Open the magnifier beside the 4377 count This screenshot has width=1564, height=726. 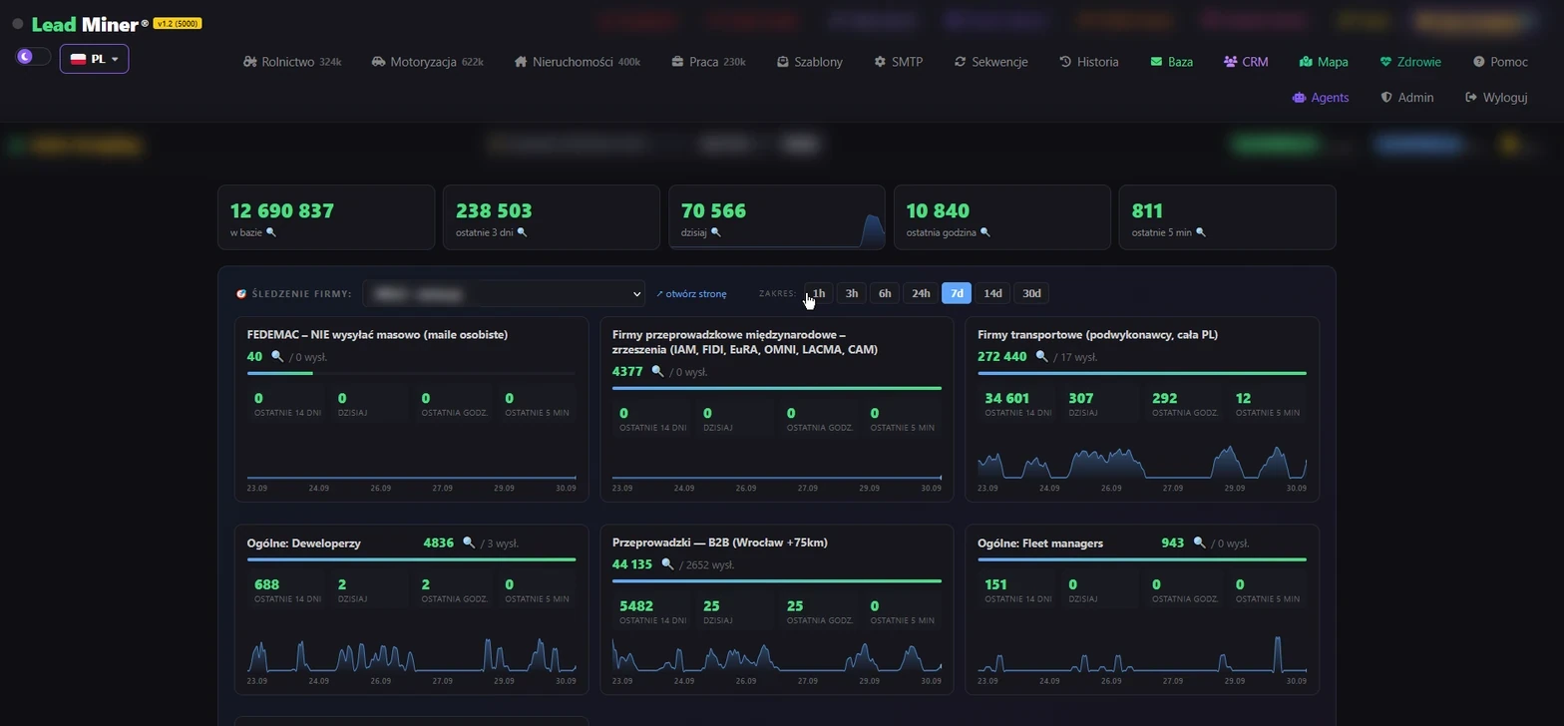coord(657,372)
